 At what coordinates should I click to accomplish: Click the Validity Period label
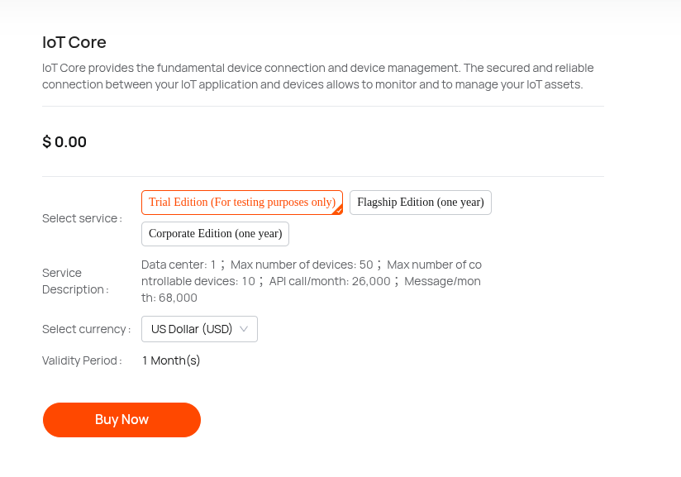point(82,360)
